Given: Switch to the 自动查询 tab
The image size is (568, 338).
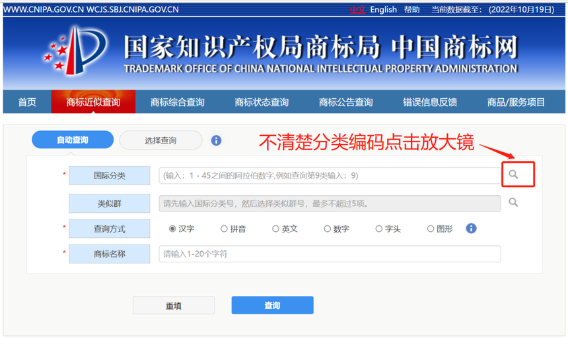Looking at the screenshot, I should click(73, 140).
